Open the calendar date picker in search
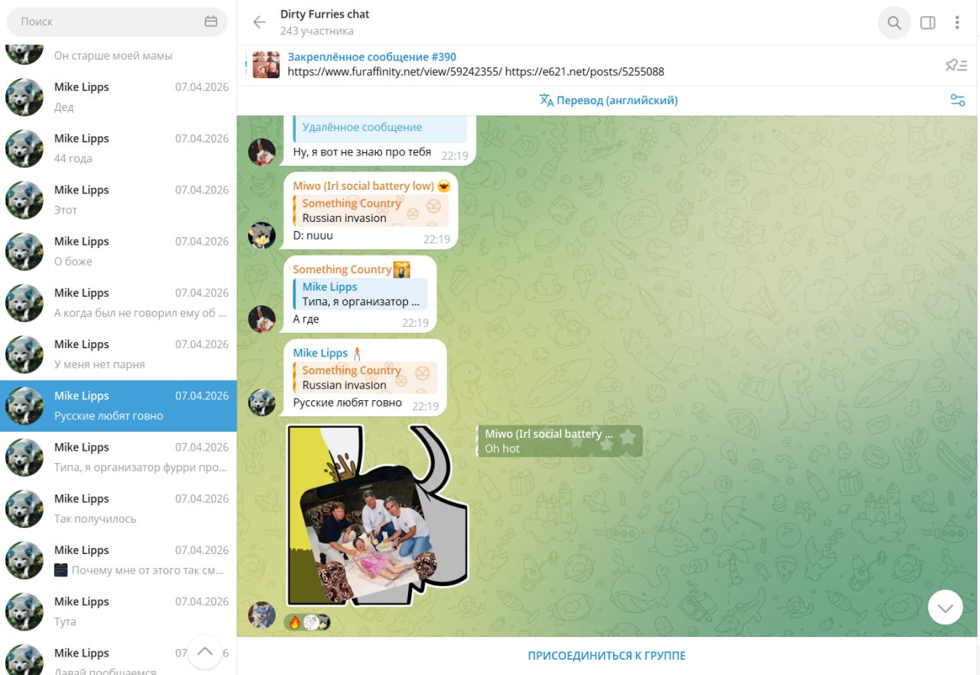The width and height of the screenshot is (980, 675). [x=211, y=21]
